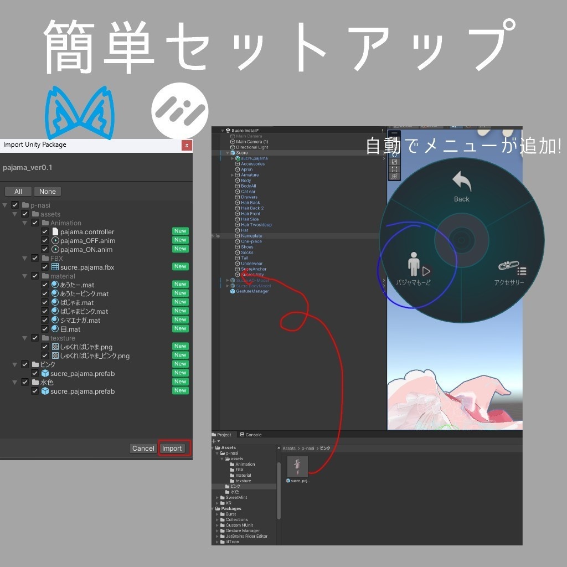This screenshot has width=567, height=567.
Task: Expand the Armature node in Hierarchy
Action: (232, 175)
